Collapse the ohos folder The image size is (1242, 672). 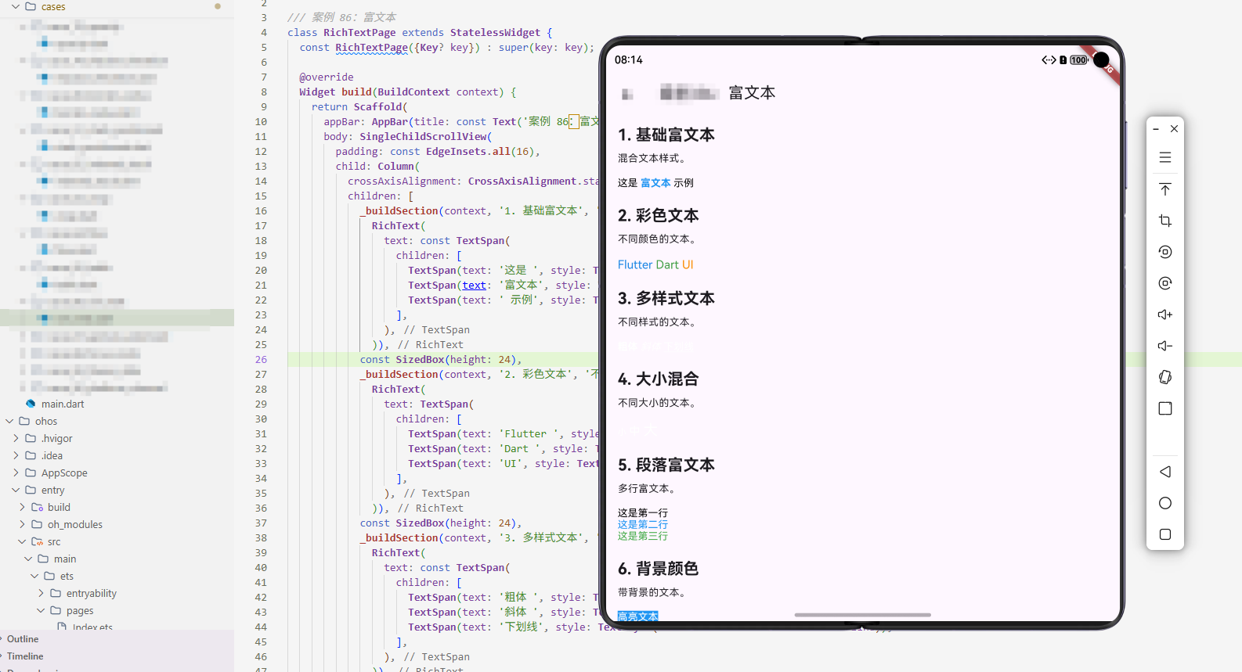point(9,421)
